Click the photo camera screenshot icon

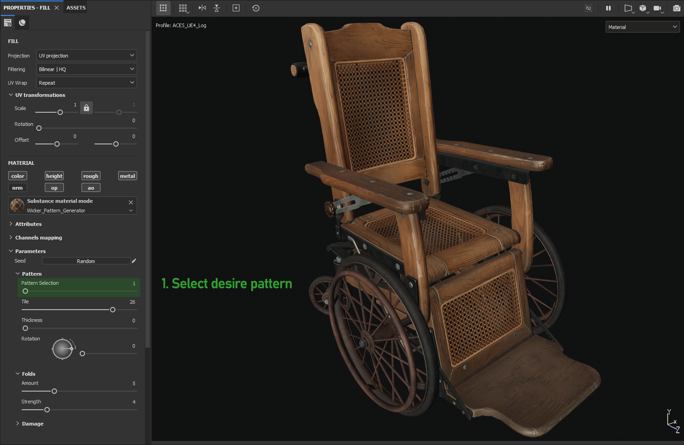(x=676, y=8)
